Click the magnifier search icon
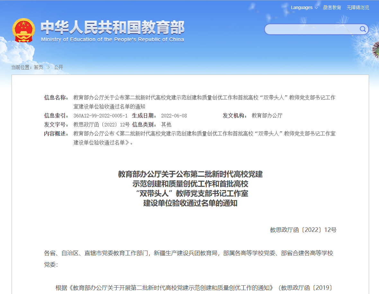Image resolution: width=379 pixels, height=294 pixels. 363,29
